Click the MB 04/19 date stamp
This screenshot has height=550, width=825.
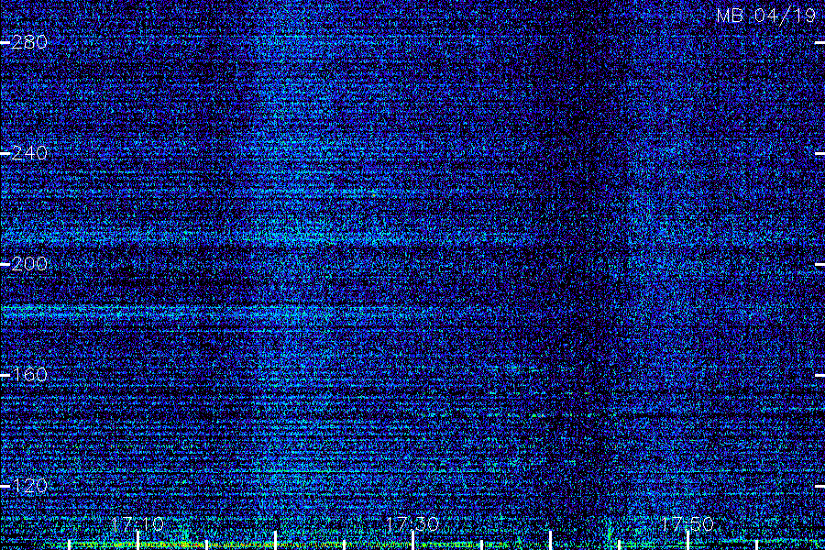(766, 16)
